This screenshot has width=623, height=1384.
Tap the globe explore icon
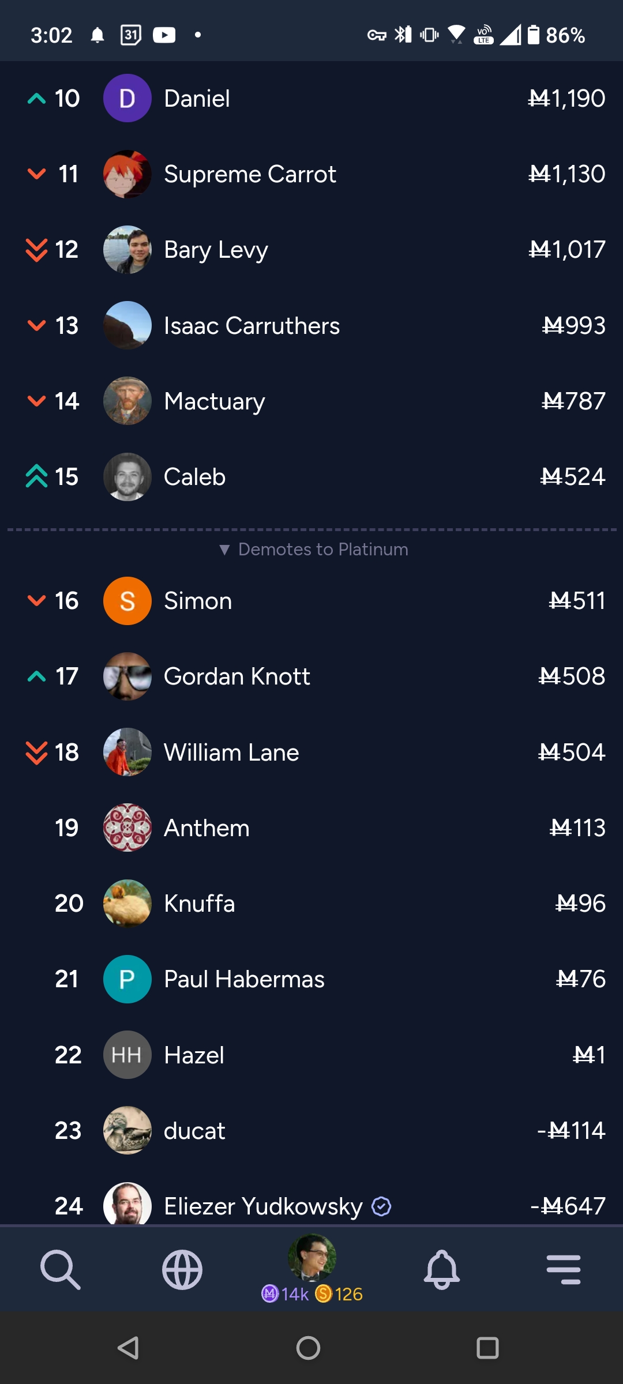[182, 1269]
